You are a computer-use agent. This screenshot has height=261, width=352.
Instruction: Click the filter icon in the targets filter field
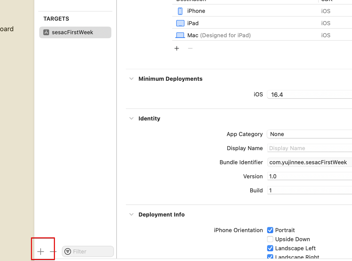coord(68,251)
